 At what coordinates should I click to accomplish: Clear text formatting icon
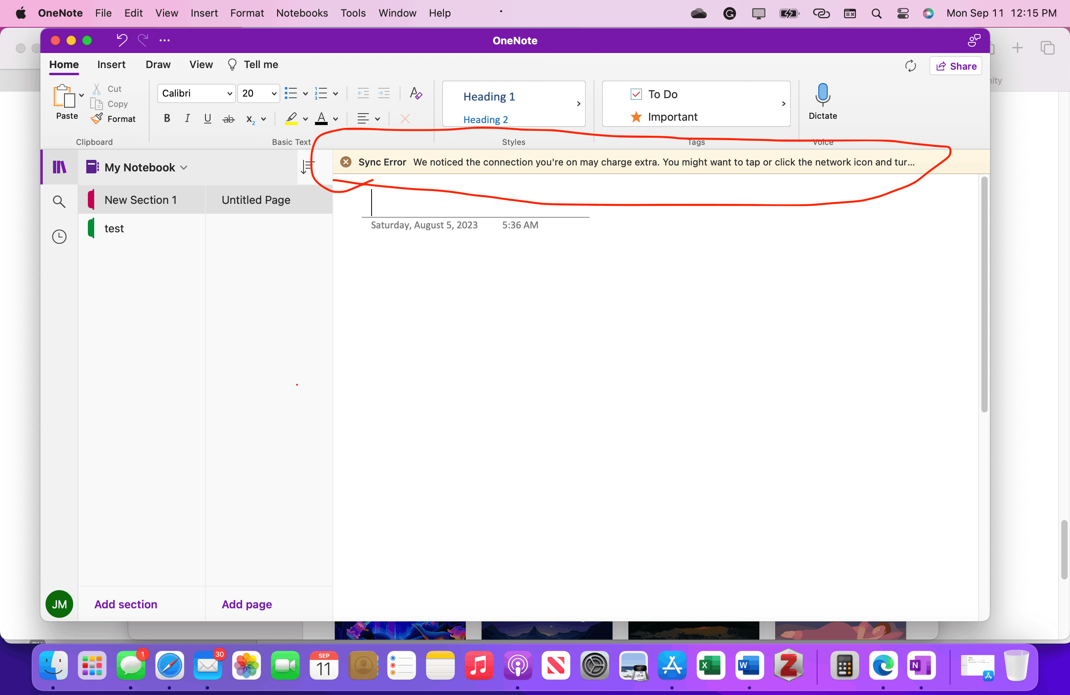click(x=416, y=93)
